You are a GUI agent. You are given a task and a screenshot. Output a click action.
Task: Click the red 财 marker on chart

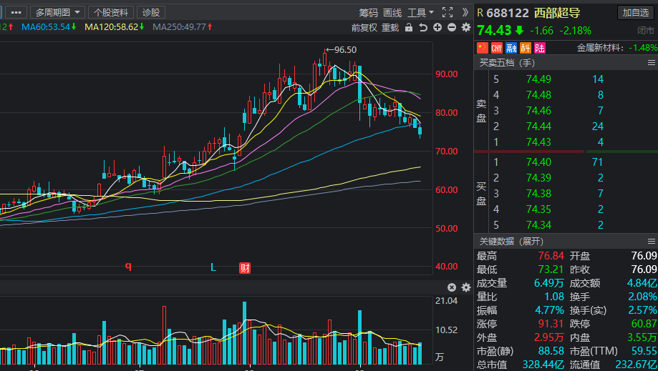(245, 268)
